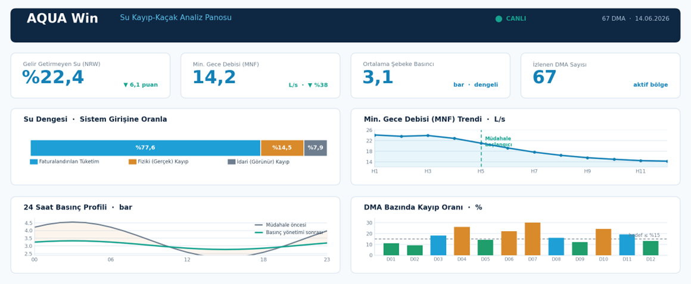Open the Gelir Getirmeyen Su (NRW) card

[x=91, y=75]
